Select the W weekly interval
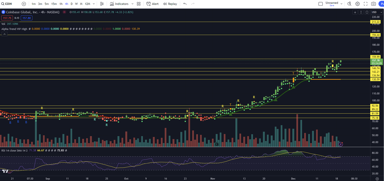 (x=76, y=4)
